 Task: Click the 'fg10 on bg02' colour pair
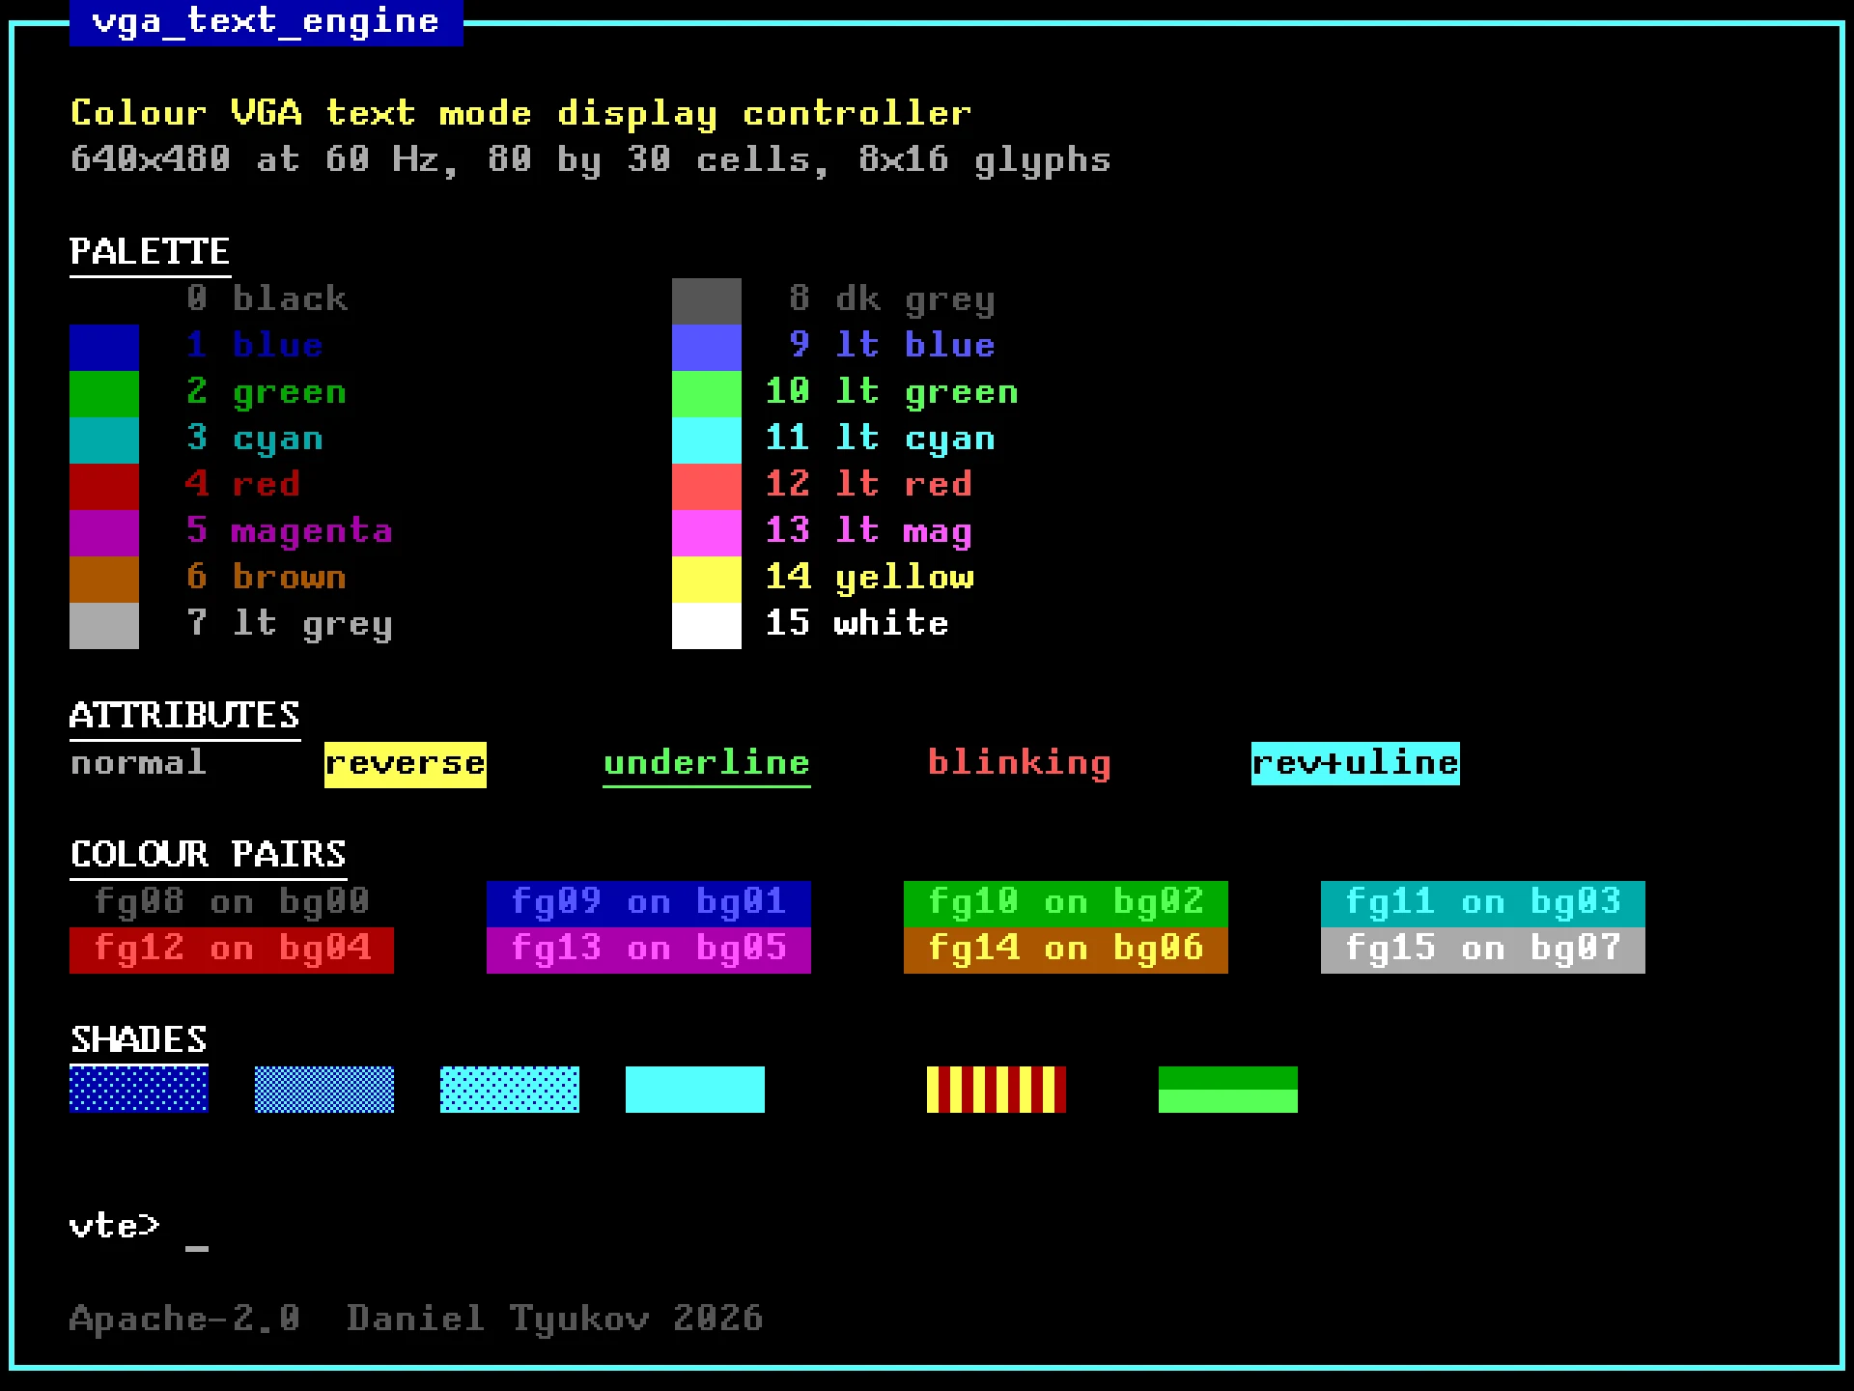1066,904
